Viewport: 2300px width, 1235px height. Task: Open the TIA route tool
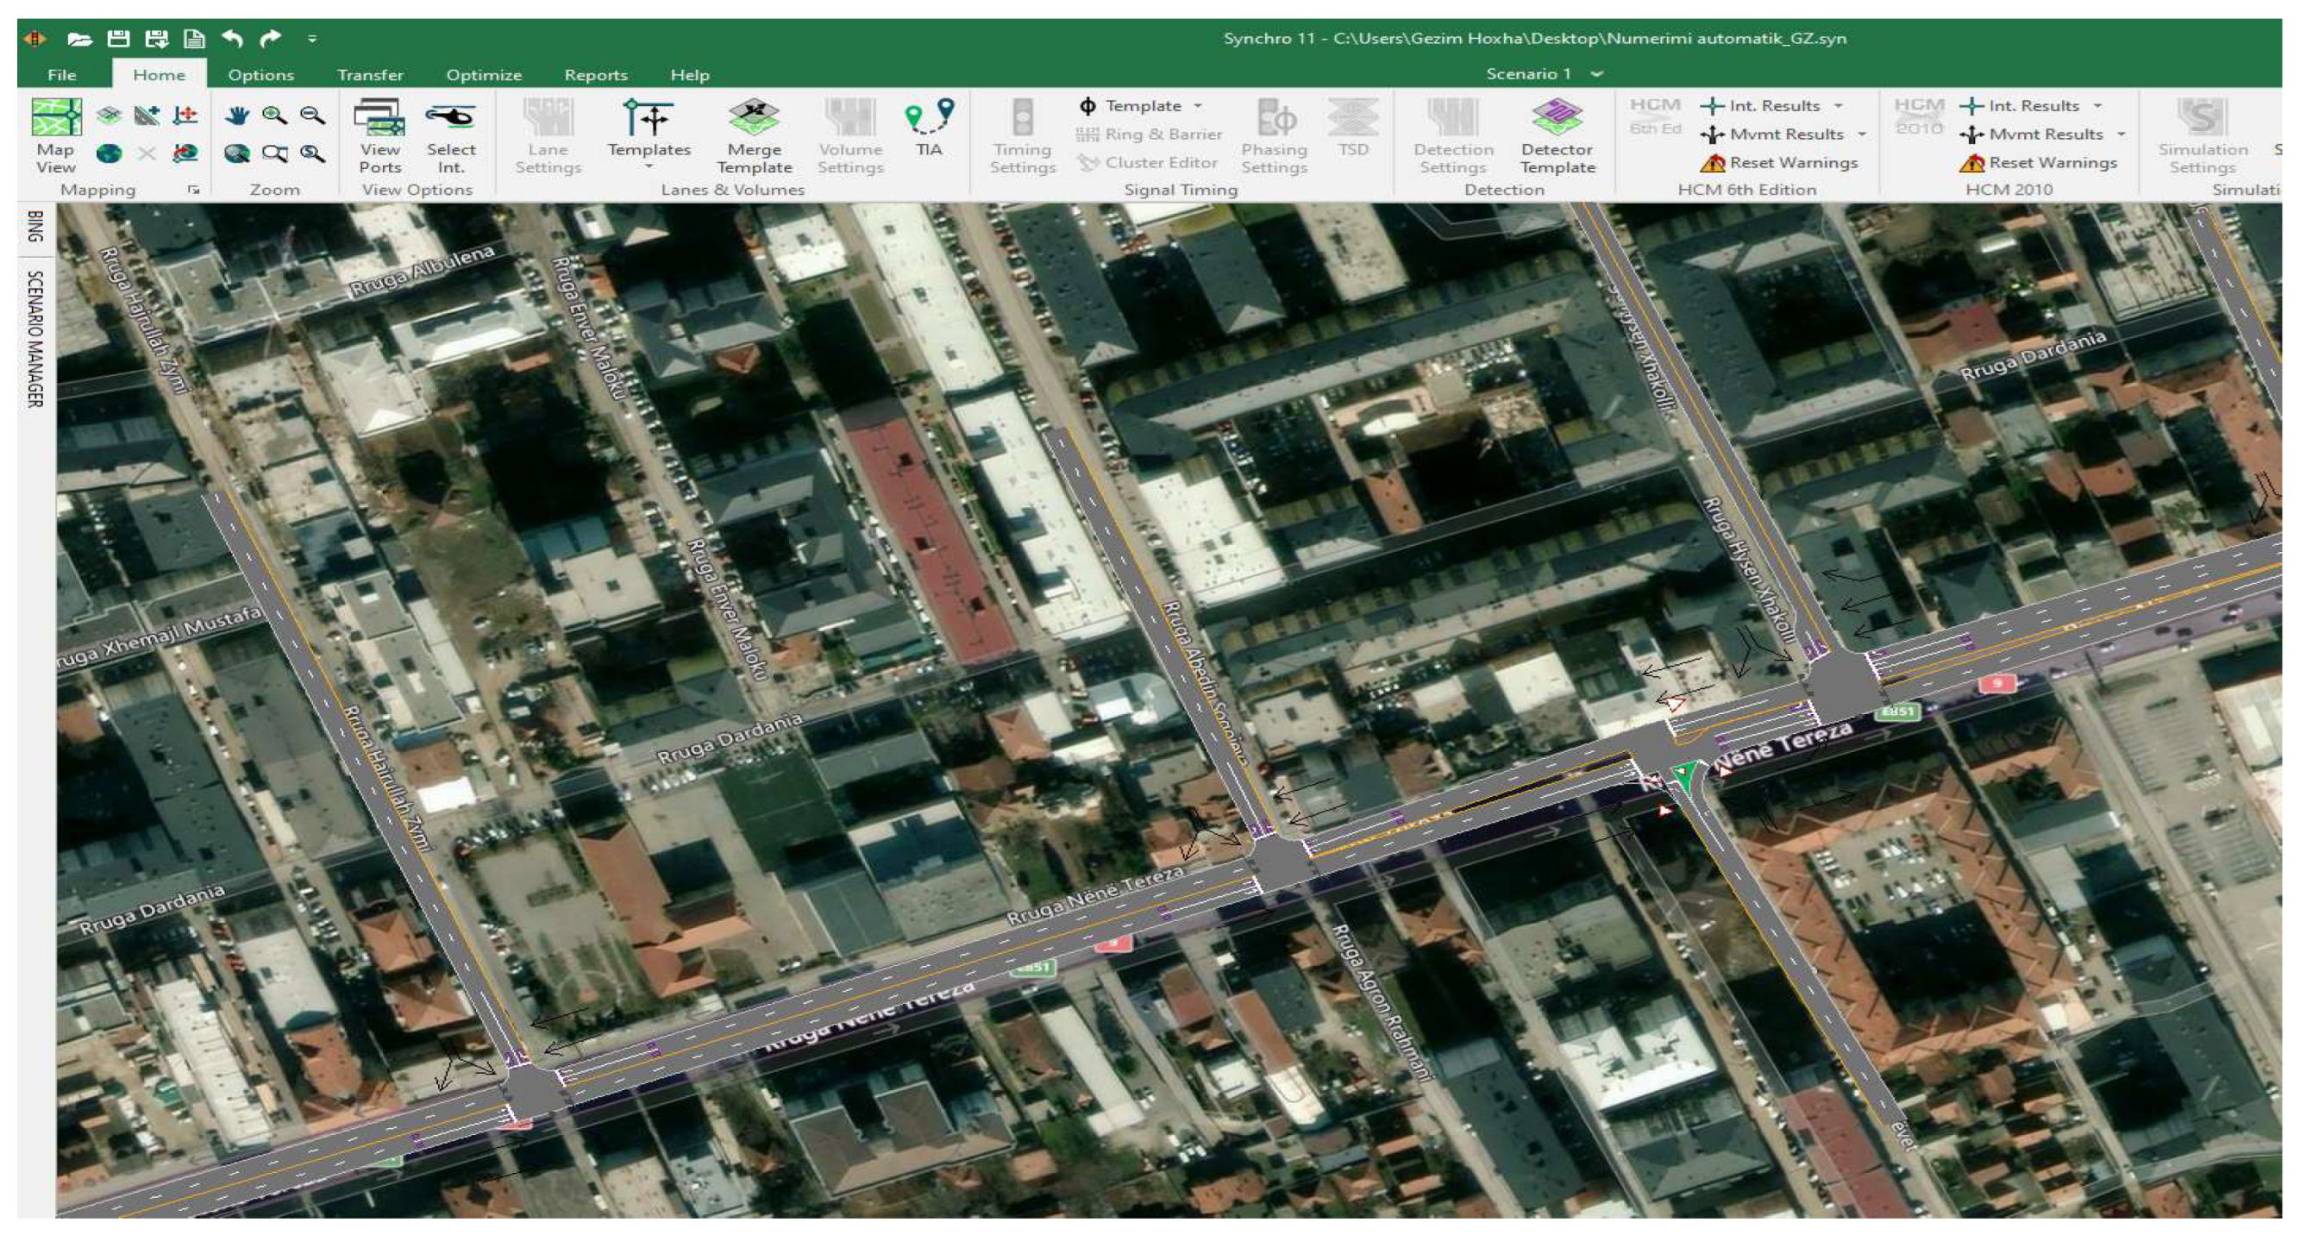click(929, 126)
